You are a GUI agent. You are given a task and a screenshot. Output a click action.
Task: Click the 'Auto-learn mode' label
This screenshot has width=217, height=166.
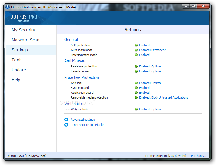pyautogui.click(x=82, y=50)
